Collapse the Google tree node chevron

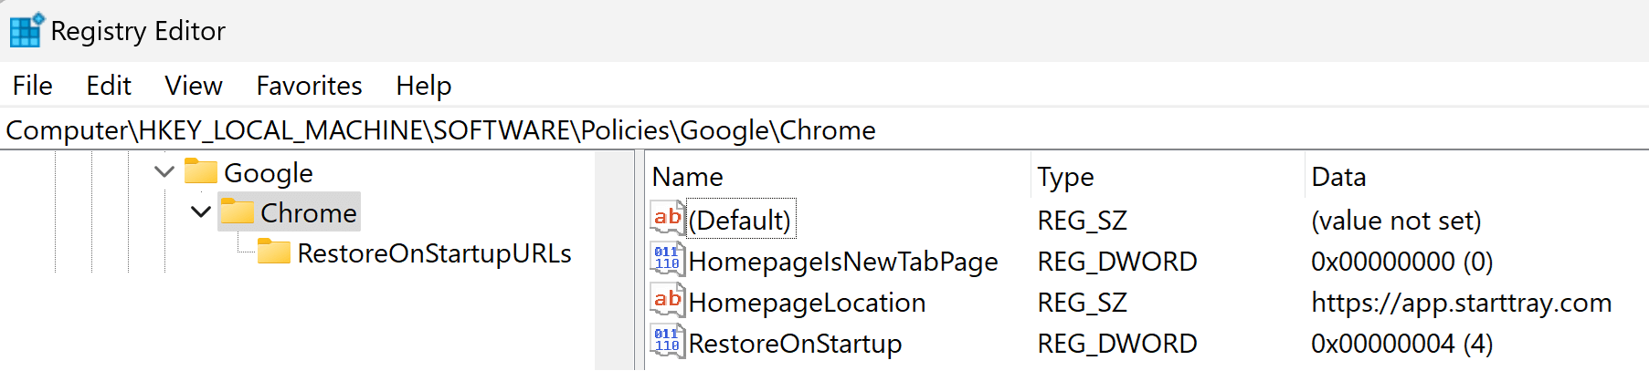(164, 171)
